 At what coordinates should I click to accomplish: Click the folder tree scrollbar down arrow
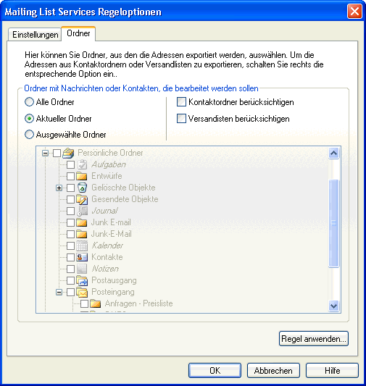coord(333,306)
